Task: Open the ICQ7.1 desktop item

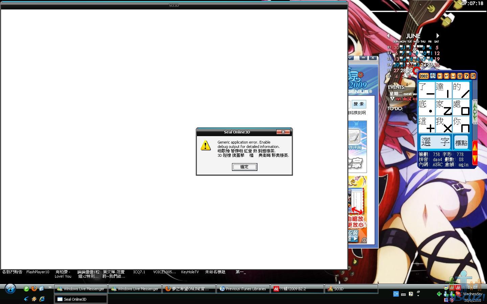Action: pos(139,272)
